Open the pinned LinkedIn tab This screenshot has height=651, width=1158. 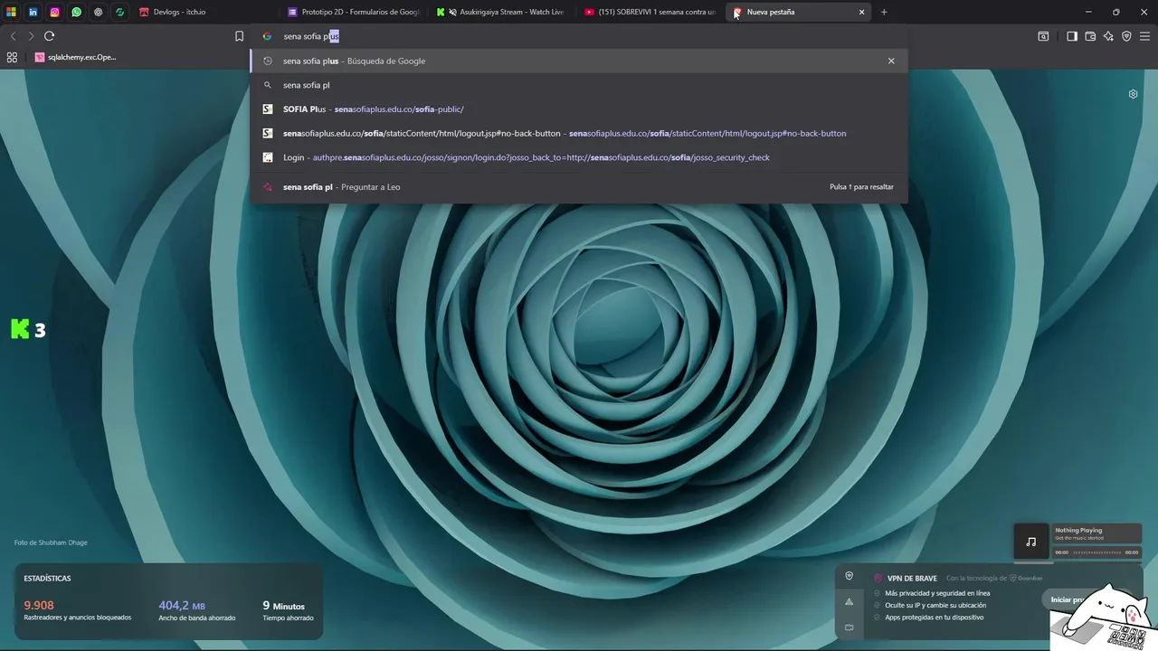click(33, 12)
